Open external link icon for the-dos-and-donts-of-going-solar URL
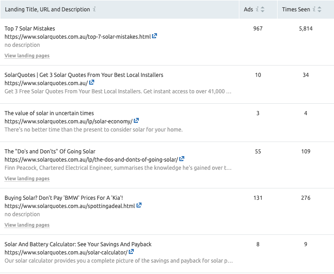The width and height of the screenshot is (334, 274). pyautogui.click(x=182, y=159)
